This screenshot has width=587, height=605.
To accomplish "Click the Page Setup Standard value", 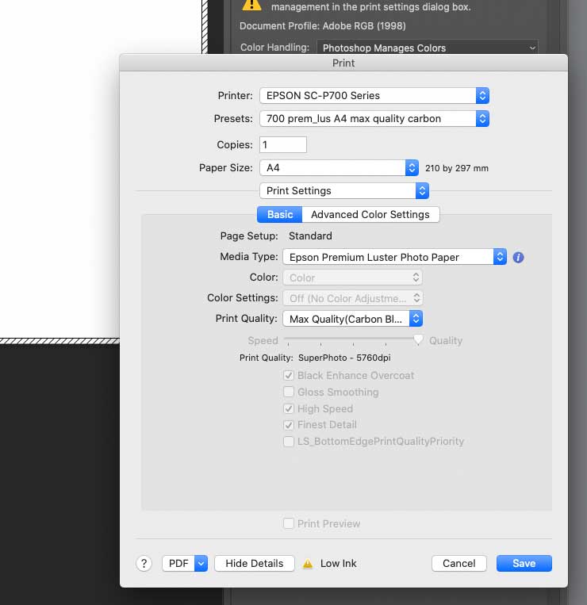I will [x=310, y=235].
